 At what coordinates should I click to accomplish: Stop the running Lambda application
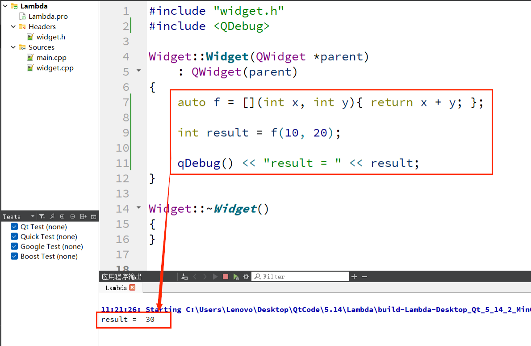(226, 277)
